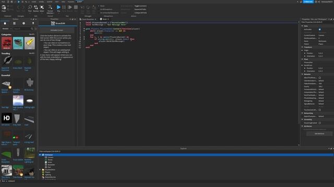This screenshot has height=187, width=334.
Task: Pick the HD Admin asset
Action: pos(7,118)
